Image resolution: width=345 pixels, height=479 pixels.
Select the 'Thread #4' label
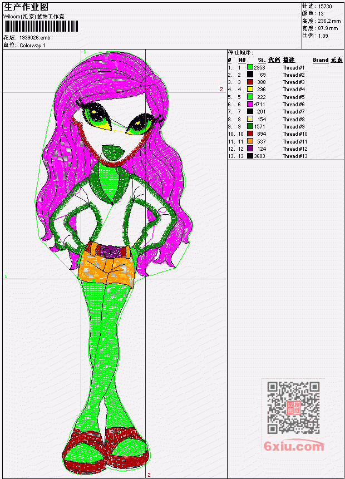[293, 90]
